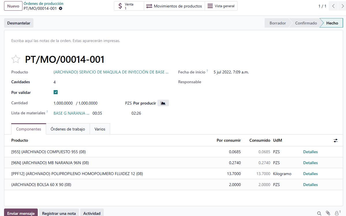Mark order as favorite with star icon
This screenshot has height=216, width=346.
click(16, 59)
